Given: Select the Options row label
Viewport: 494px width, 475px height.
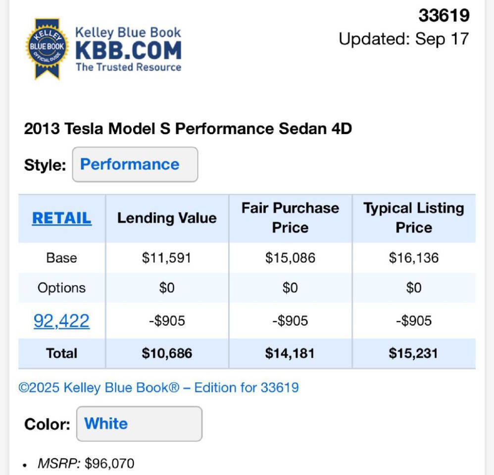Looking at the screenshot, I should (61, 287).
